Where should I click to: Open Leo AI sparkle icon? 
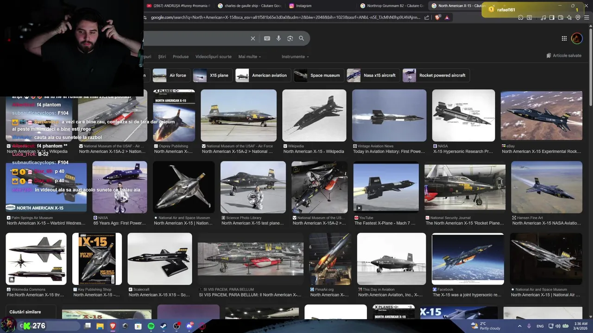coord(569,18)
